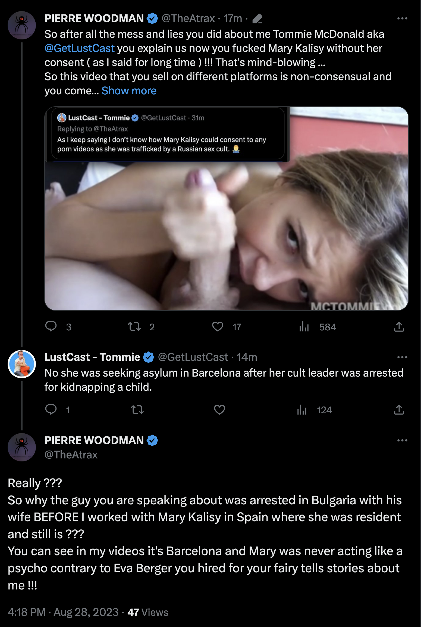The height and width of the screenshot is (627, 421).
Task: Click the 17m timestamp on the top tweet
Action: (233, 18)
